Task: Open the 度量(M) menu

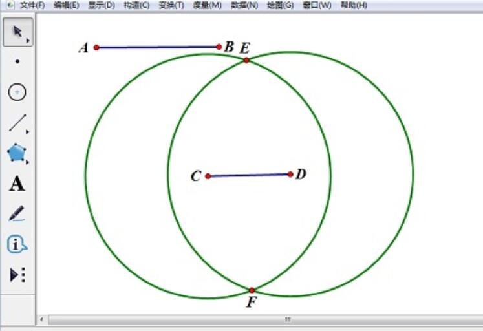Action: click(208, 5)
